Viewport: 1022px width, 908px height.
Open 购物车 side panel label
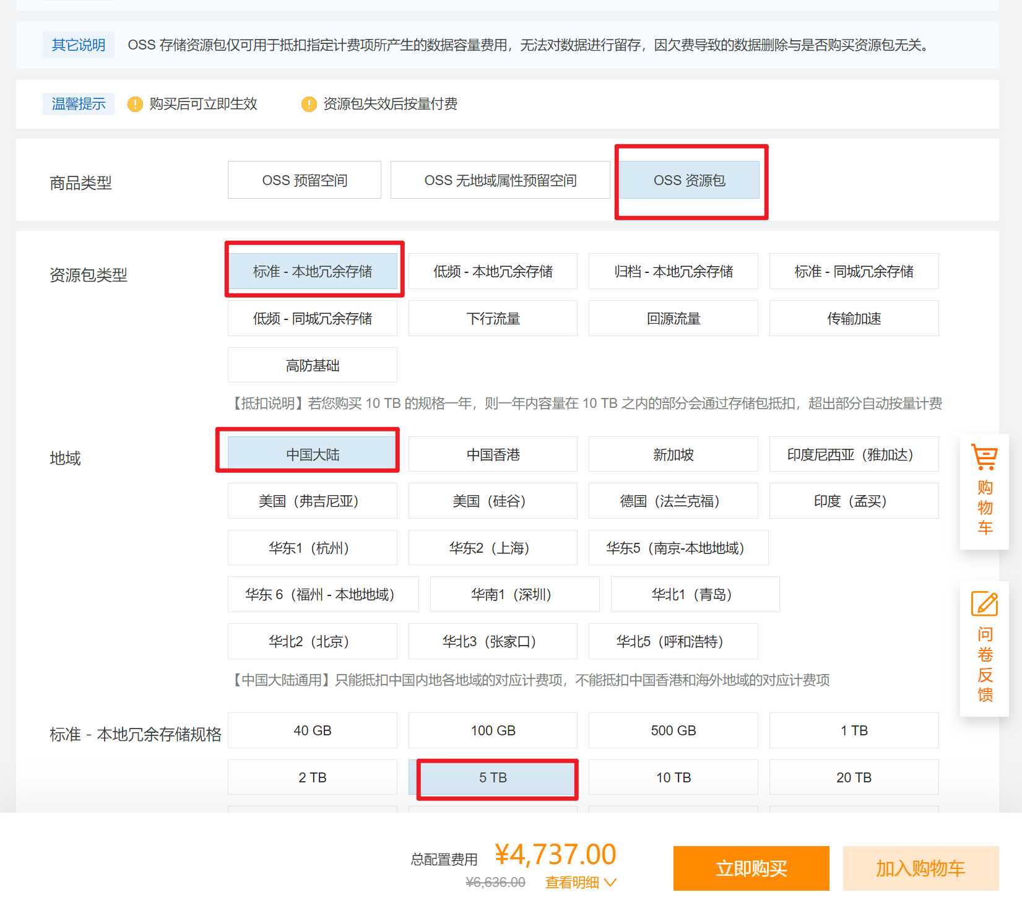point(985,508)
